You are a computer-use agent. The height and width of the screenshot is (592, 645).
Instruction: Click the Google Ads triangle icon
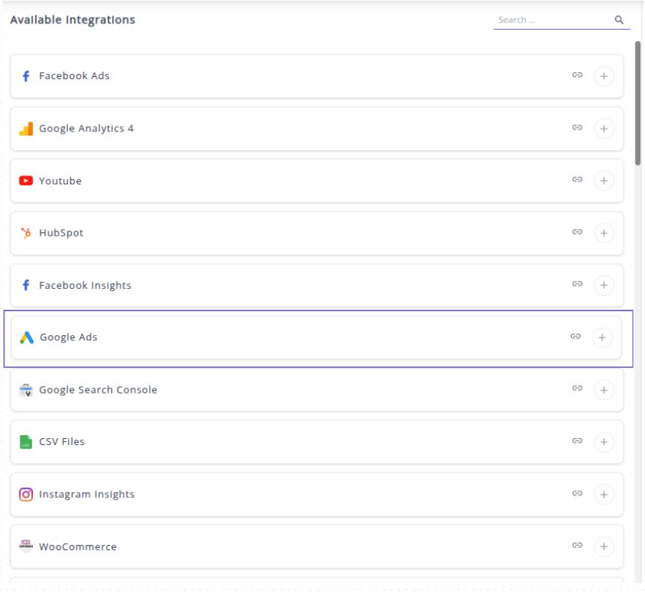(26, 337)
